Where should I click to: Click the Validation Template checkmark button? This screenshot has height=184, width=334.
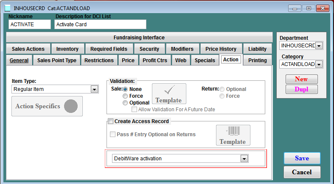pos(169,93)
